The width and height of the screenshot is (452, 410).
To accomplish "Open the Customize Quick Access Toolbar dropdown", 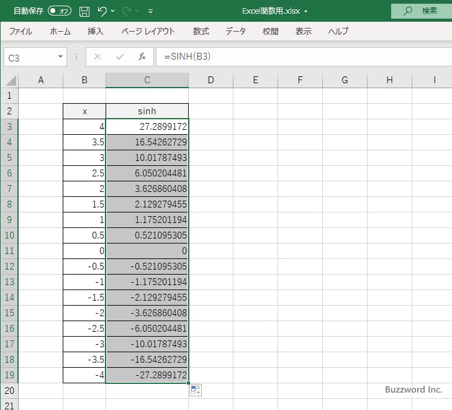I will (150, 11).
